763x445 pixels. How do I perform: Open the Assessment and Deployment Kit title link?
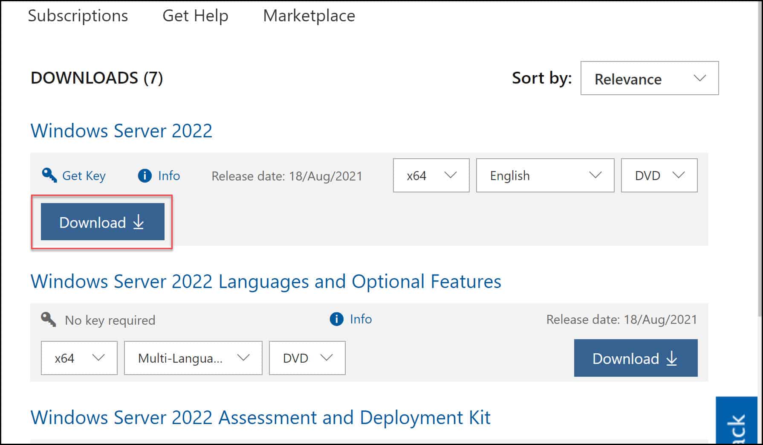260,418
